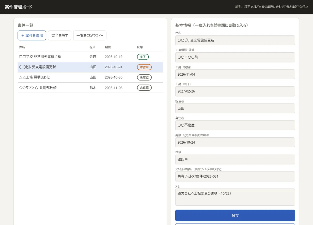Click the 完了を隠す button
This screenshot has height=225, width=313.
click(59, 35)
